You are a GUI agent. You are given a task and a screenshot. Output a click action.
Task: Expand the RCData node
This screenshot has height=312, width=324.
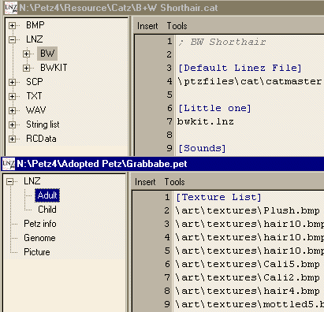12,139
